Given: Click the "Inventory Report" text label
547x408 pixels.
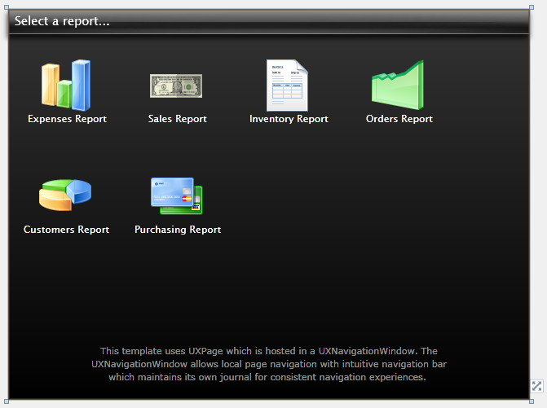Looking at the screenshot, I should [289, 119].
